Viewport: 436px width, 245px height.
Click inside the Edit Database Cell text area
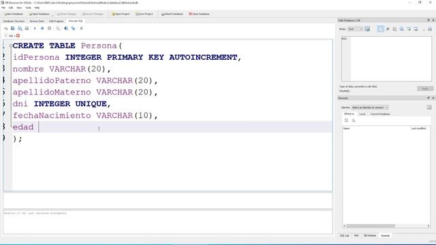pyautogui.click(x=386, y=59)
